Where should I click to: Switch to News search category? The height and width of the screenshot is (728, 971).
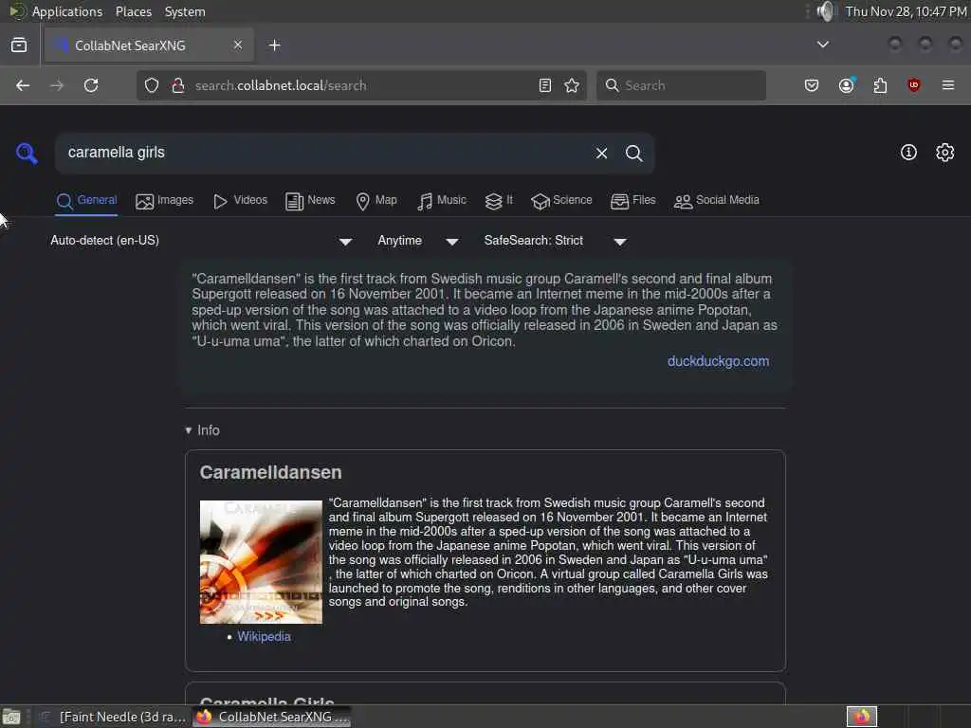click(310, 201)
